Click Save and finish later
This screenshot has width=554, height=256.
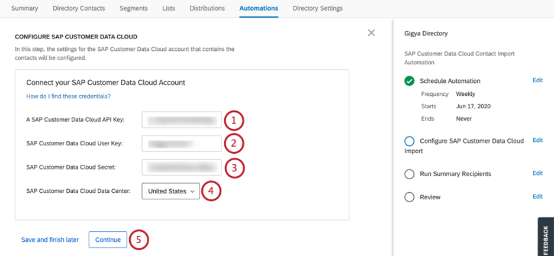(50, 240)
